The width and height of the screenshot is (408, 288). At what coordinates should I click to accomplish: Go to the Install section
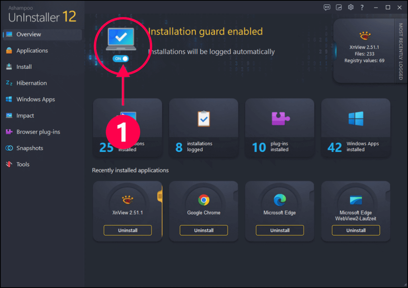tap(24, 67)
